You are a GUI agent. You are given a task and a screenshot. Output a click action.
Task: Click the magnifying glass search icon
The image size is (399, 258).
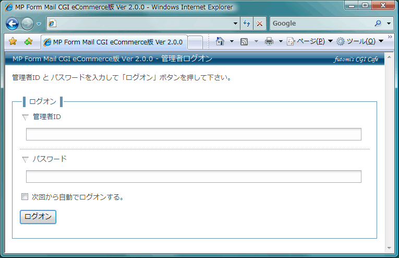pyautogui.click(x=378, y=24)
